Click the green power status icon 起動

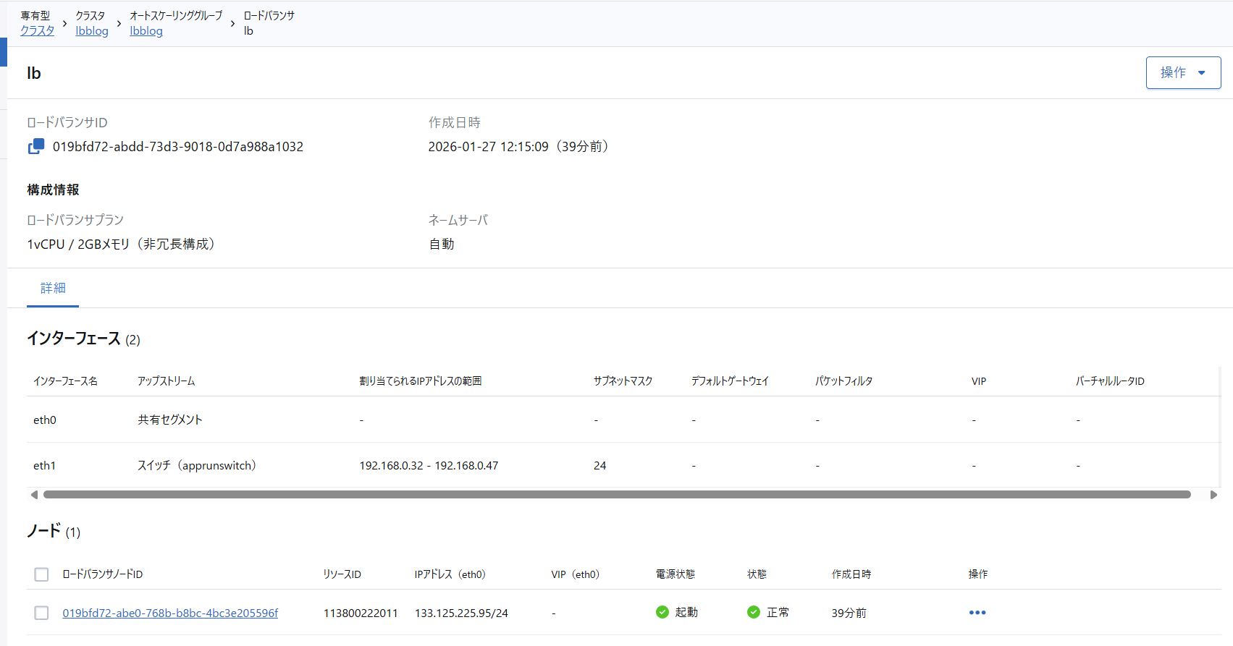tap(662, 612)
